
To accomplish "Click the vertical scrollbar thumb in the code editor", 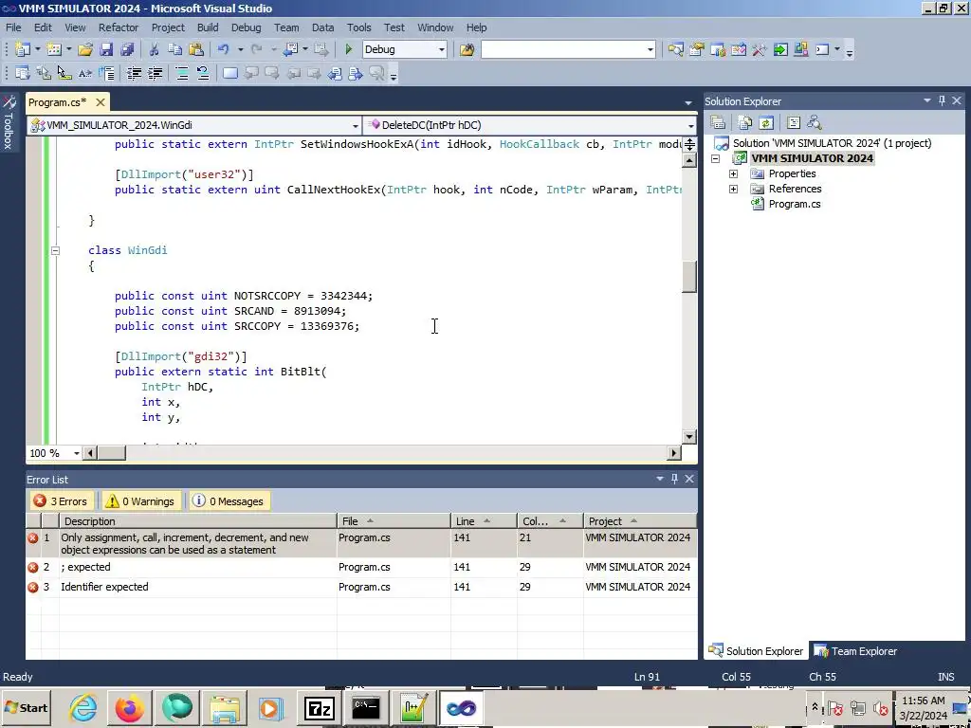I will (689, 277).
